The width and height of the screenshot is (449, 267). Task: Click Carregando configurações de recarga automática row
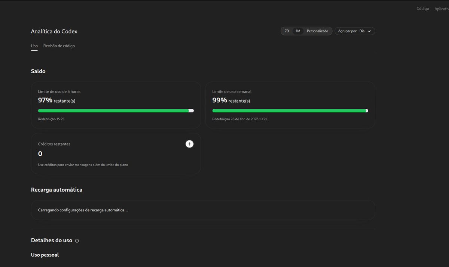(x=203, y=210)
